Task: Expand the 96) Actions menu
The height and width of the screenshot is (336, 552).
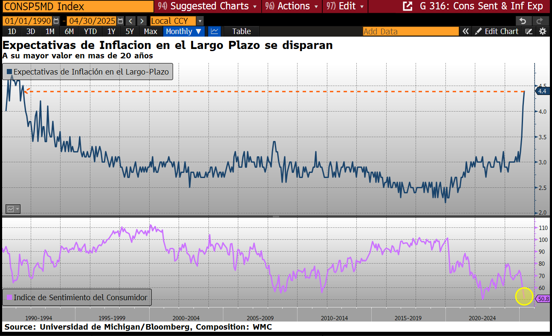Action: (292, 6)
